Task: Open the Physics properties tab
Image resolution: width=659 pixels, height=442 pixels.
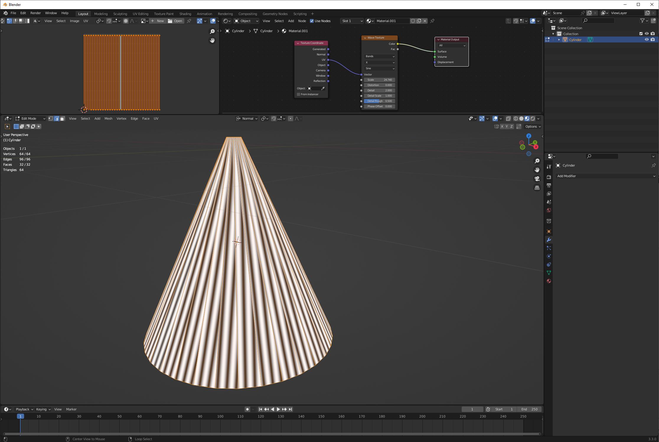Action: [x=549, y=256]
